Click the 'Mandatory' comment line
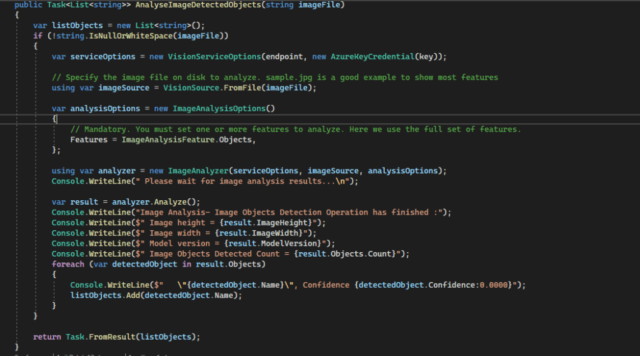Screen dimensions: 640x356 coord(295,129)
